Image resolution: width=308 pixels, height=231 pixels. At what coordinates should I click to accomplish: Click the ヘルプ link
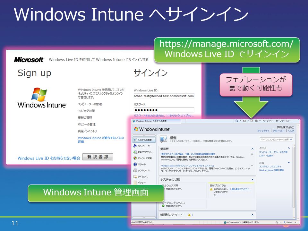291,131
